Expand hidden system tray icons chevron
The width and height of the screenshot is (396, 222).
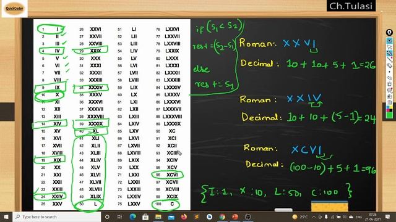tap(314, 217)
